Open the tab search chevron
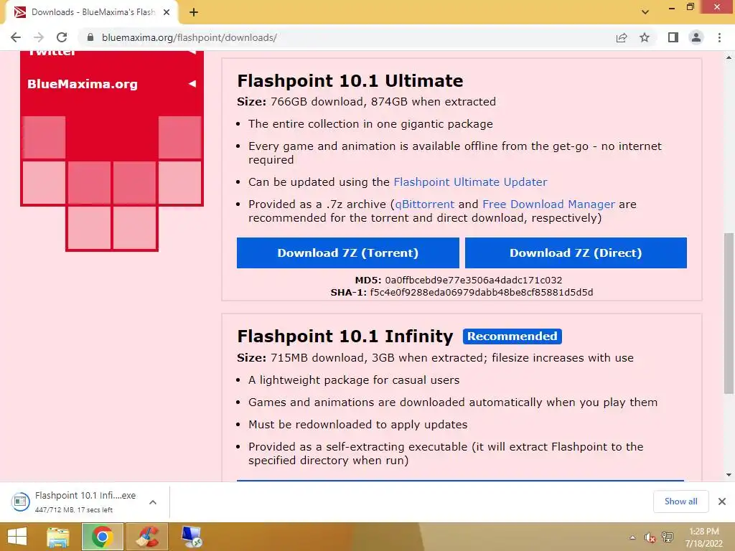 tap(645, 12)
